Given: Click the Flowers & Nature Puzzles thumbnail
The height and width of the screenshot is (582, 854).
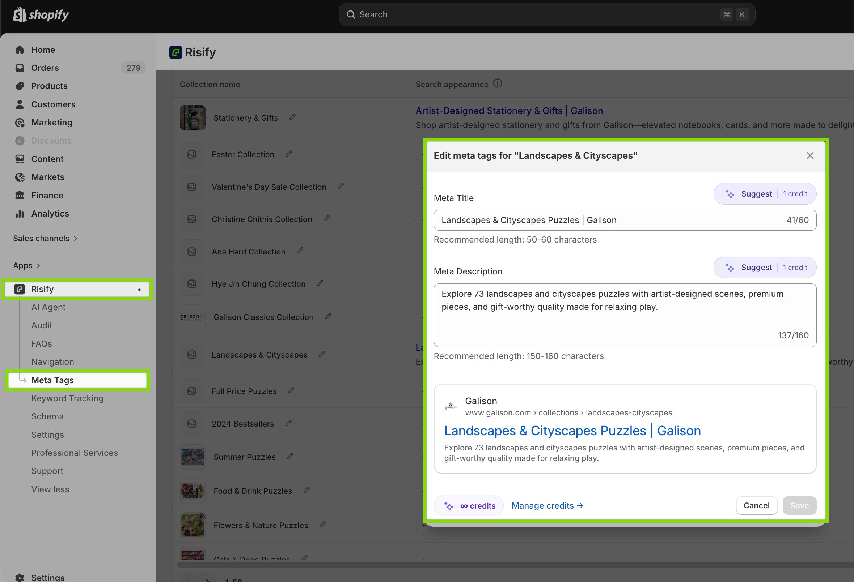Looking at the screenshot, I should point(193,525).
